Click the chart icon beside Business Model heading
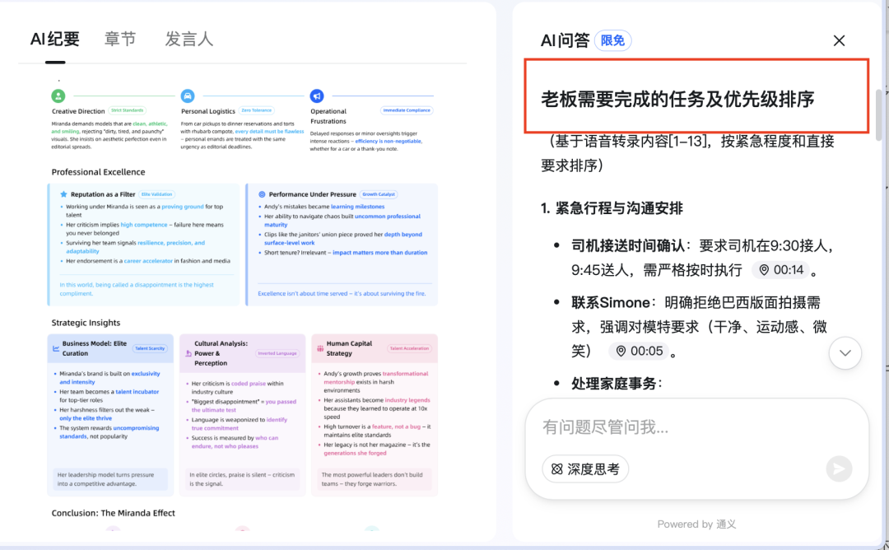 [x=56, y=348]
